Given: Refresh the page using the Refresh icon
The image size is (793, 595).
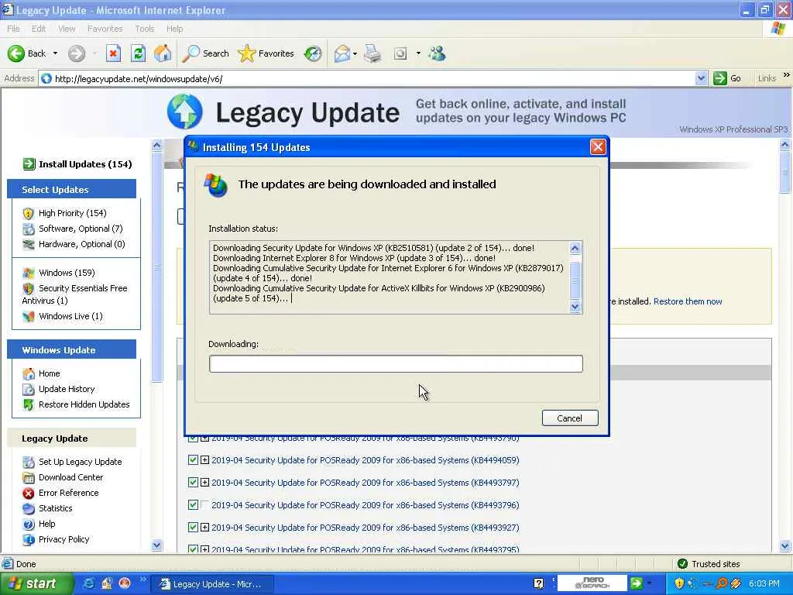Looking at the screenshot, I should click(x=138, y=53).
